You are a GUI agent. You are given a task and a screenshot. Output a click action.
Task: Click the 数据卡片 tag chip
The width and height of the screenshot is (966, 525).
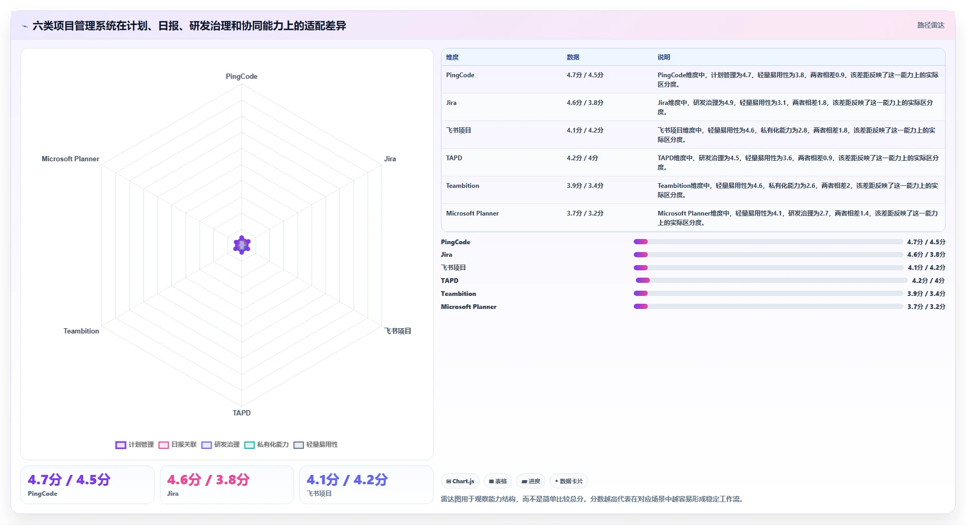click(569, 481)
